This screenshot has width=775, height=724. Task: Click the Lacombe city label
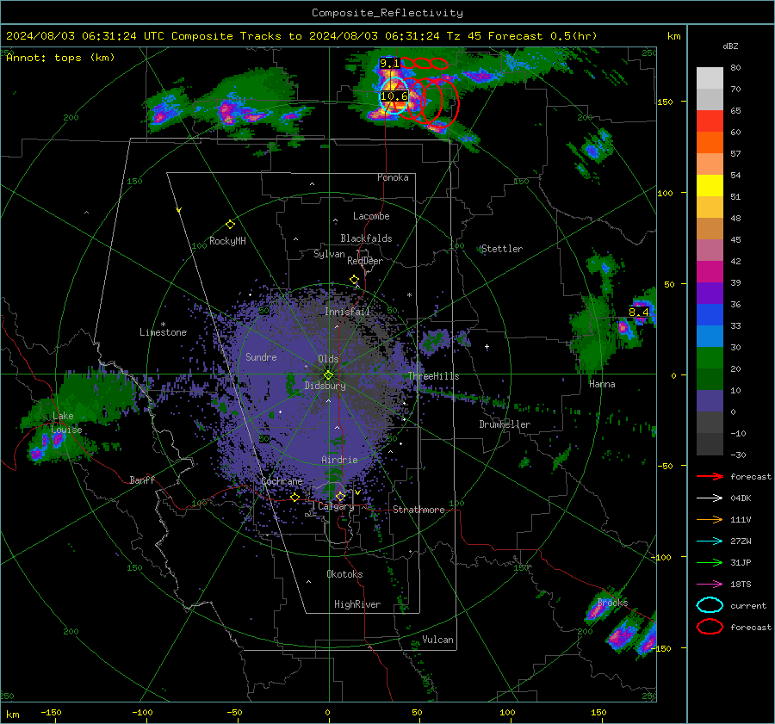click(371, 216)
